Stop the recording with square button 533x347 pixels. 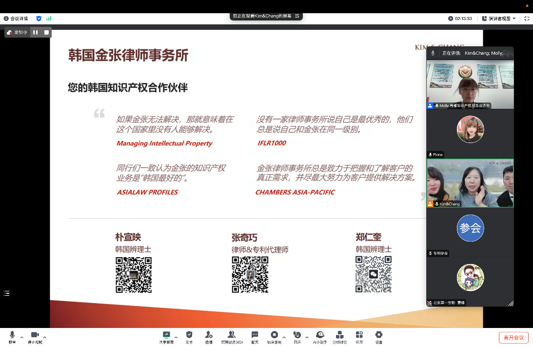(46, 32)
